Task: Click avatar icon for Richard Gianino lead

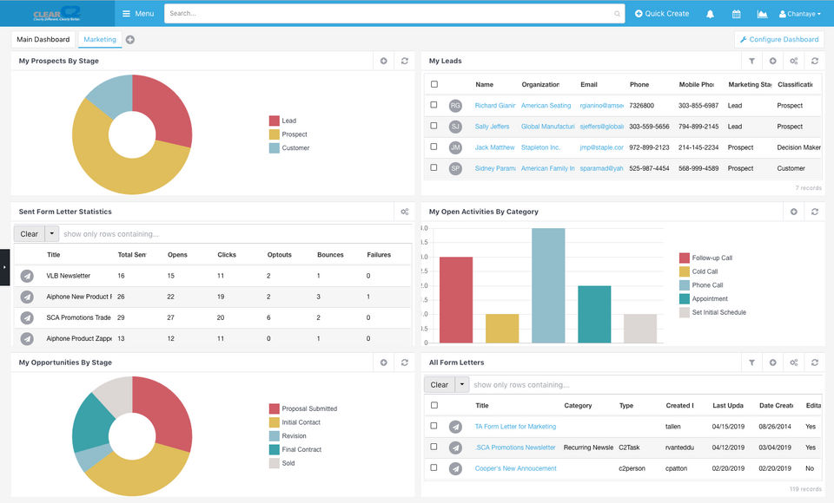Action: 455,106
